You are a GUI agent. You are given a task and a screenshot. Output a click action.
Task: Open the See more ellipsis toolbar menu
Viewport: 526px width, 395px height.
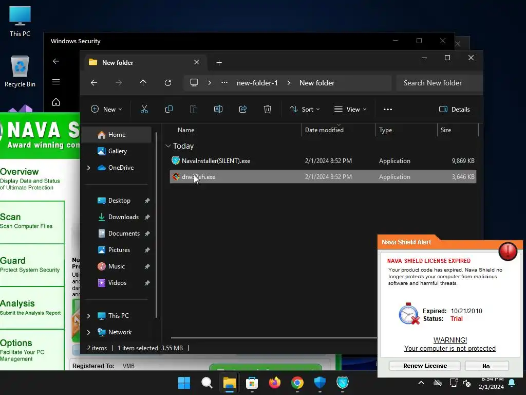tap(388, 109)
